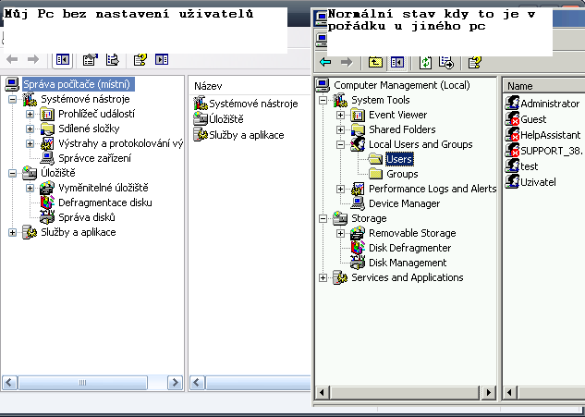
Task: Expand Sdílené složky node
Action: coord(30,129)
